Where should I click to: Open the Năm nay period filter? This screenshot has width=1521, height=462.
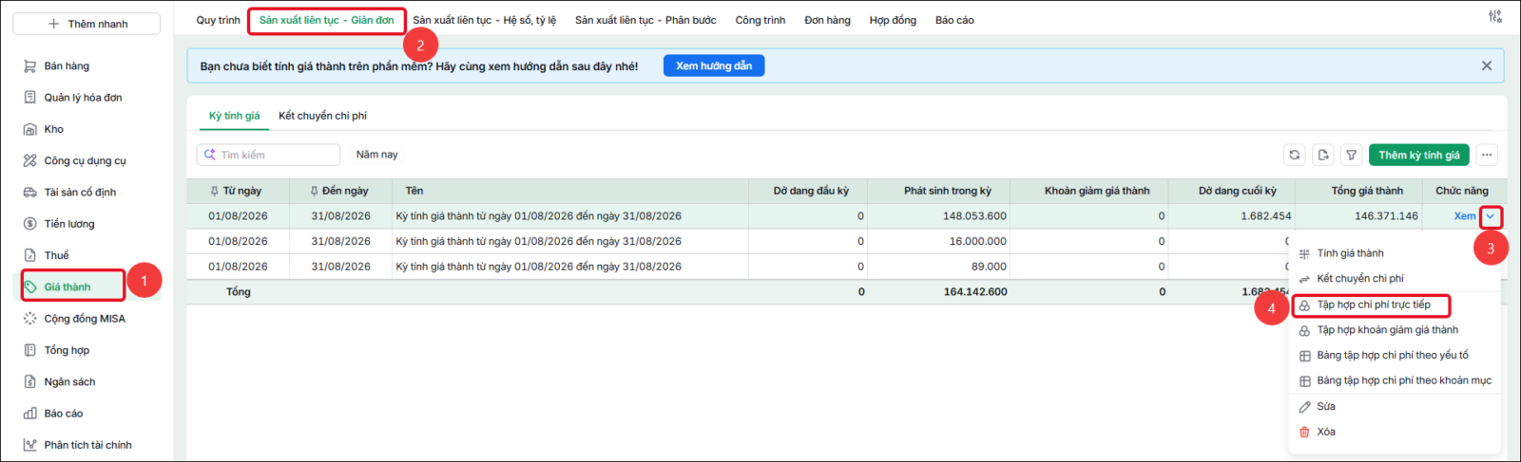point(376,155)
